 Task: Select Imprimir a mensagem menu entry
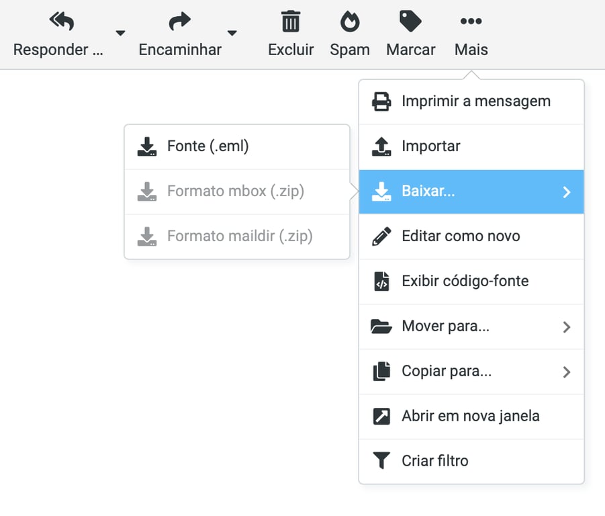[x=471, y=102]
